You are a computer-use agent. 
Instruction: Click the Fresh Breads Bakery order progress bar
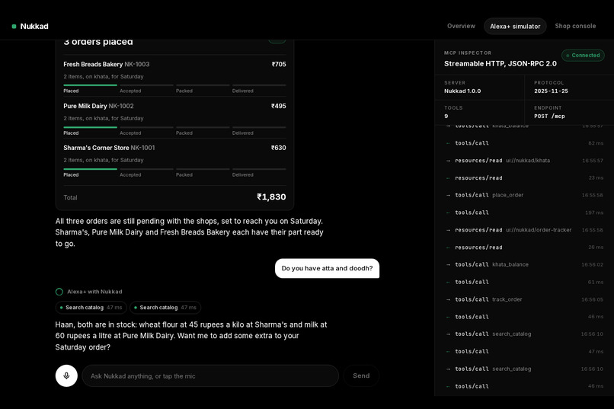[x=174, y=85]
